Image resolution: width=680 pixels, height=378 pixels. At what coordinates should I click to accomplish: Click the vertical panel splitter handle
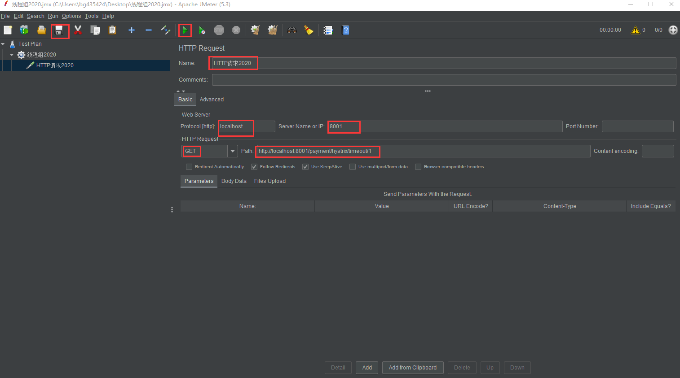point(172,209)
